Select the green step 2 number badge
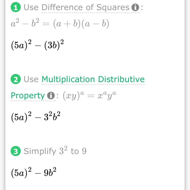 tap(15, 80)
